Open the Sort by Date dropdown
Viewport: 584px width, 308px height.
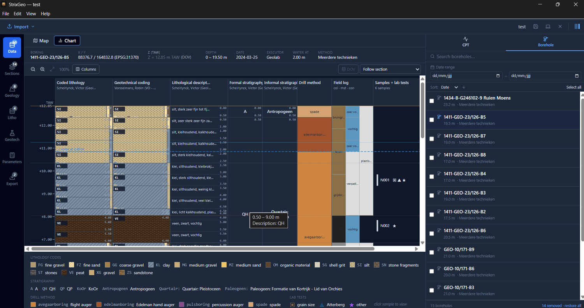(449, 87)
